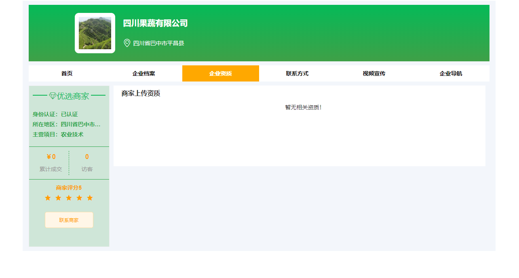
Task: Click the 累计成交 amount ¥0
Action: (x=51, y=157)
